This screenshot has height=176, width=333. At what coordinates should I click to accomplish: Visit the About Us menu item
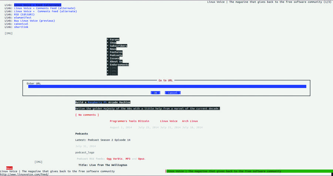coord(116,61)
